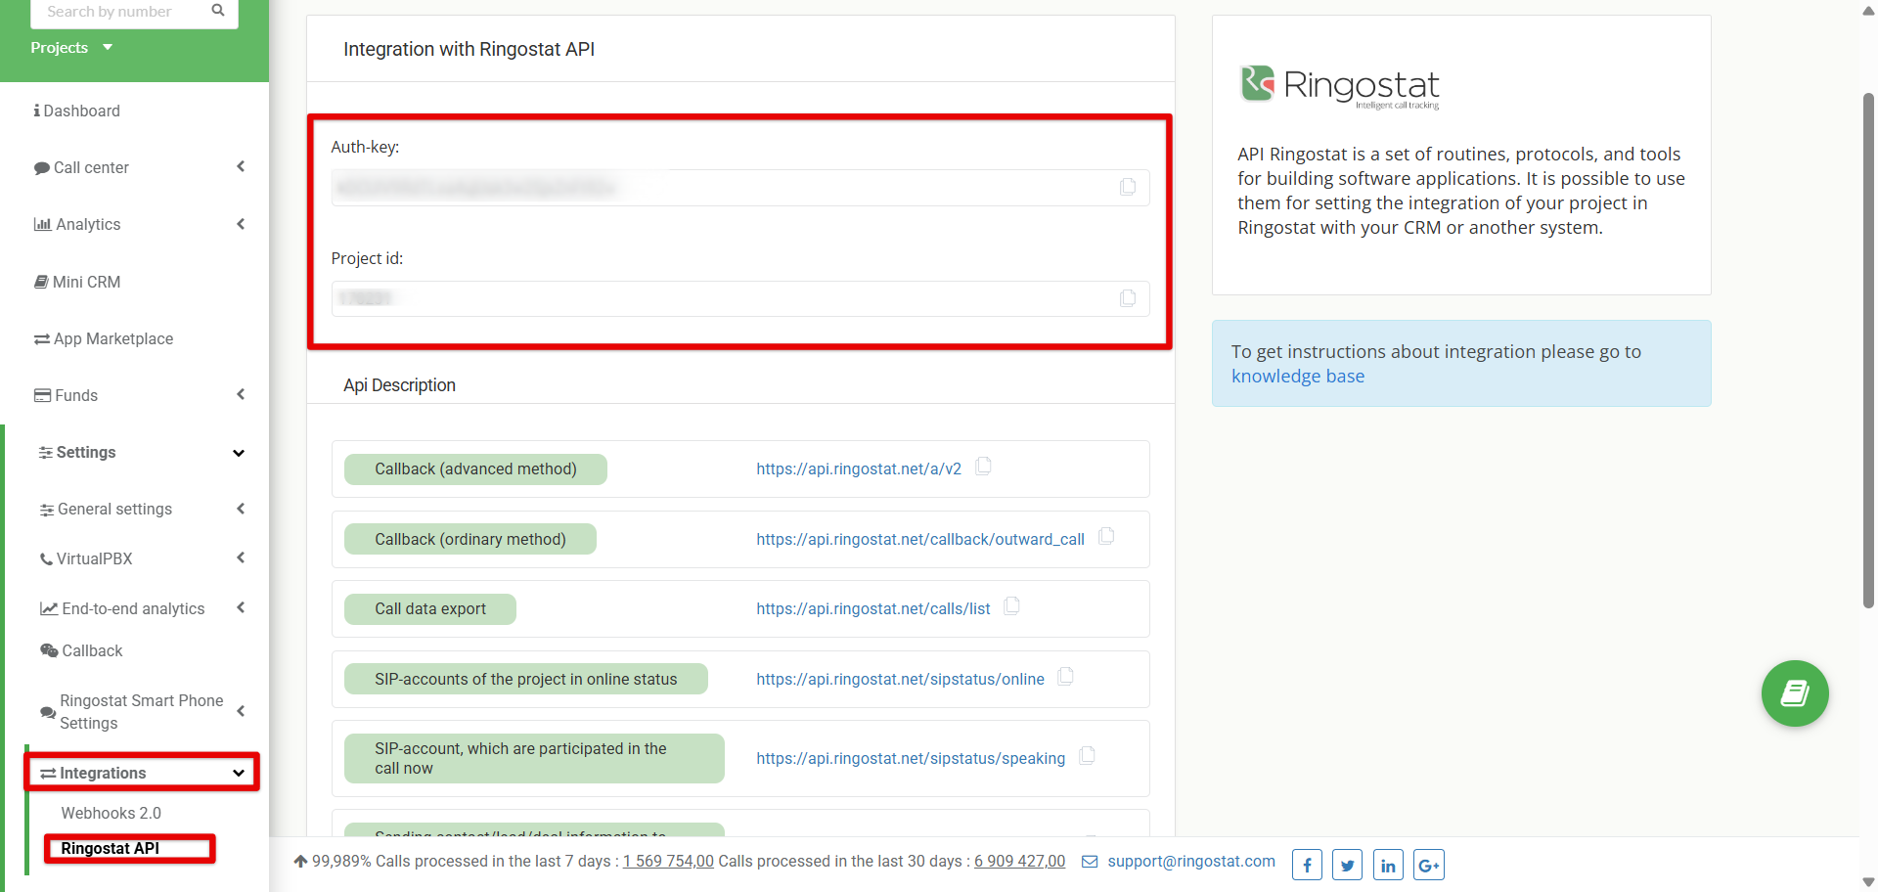Open api.ringostat.net/a/v2 link
This screenshot has width=1878, height=892.
click(x=859, y=469)
